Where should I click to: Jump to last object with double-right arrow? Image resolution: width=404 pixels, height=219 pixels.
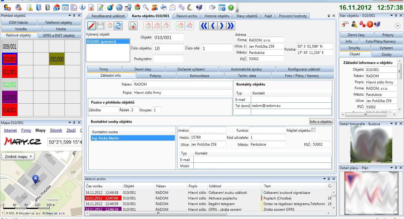tap(230, 26)
